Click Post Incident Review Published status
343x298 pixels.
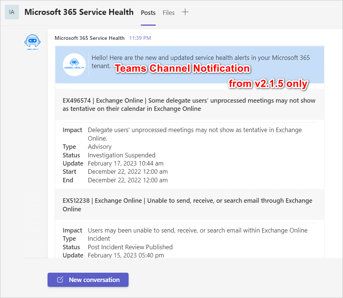tap(130, 247)
